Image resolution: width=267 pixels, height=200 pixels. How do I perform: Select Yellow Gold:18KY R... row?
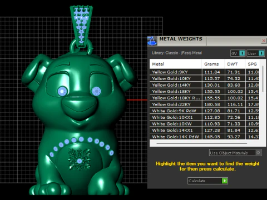(x=205, y=98)
